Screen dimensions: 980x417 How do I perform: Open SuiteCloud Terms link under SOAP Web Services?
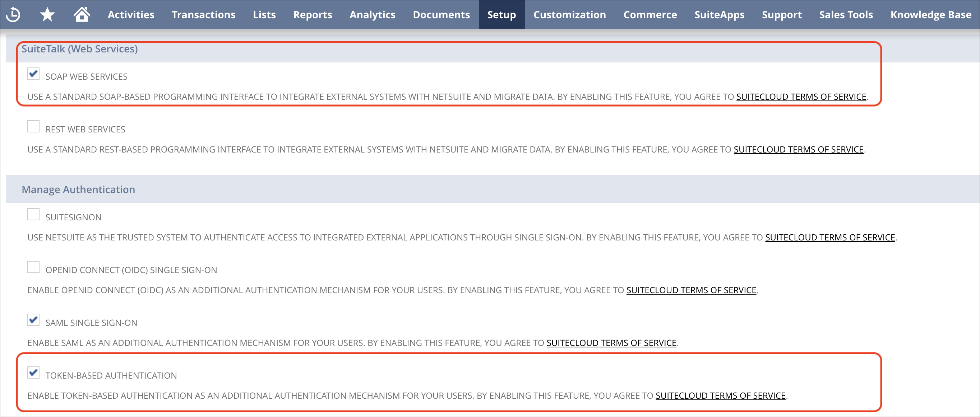(x=801, y=97)
